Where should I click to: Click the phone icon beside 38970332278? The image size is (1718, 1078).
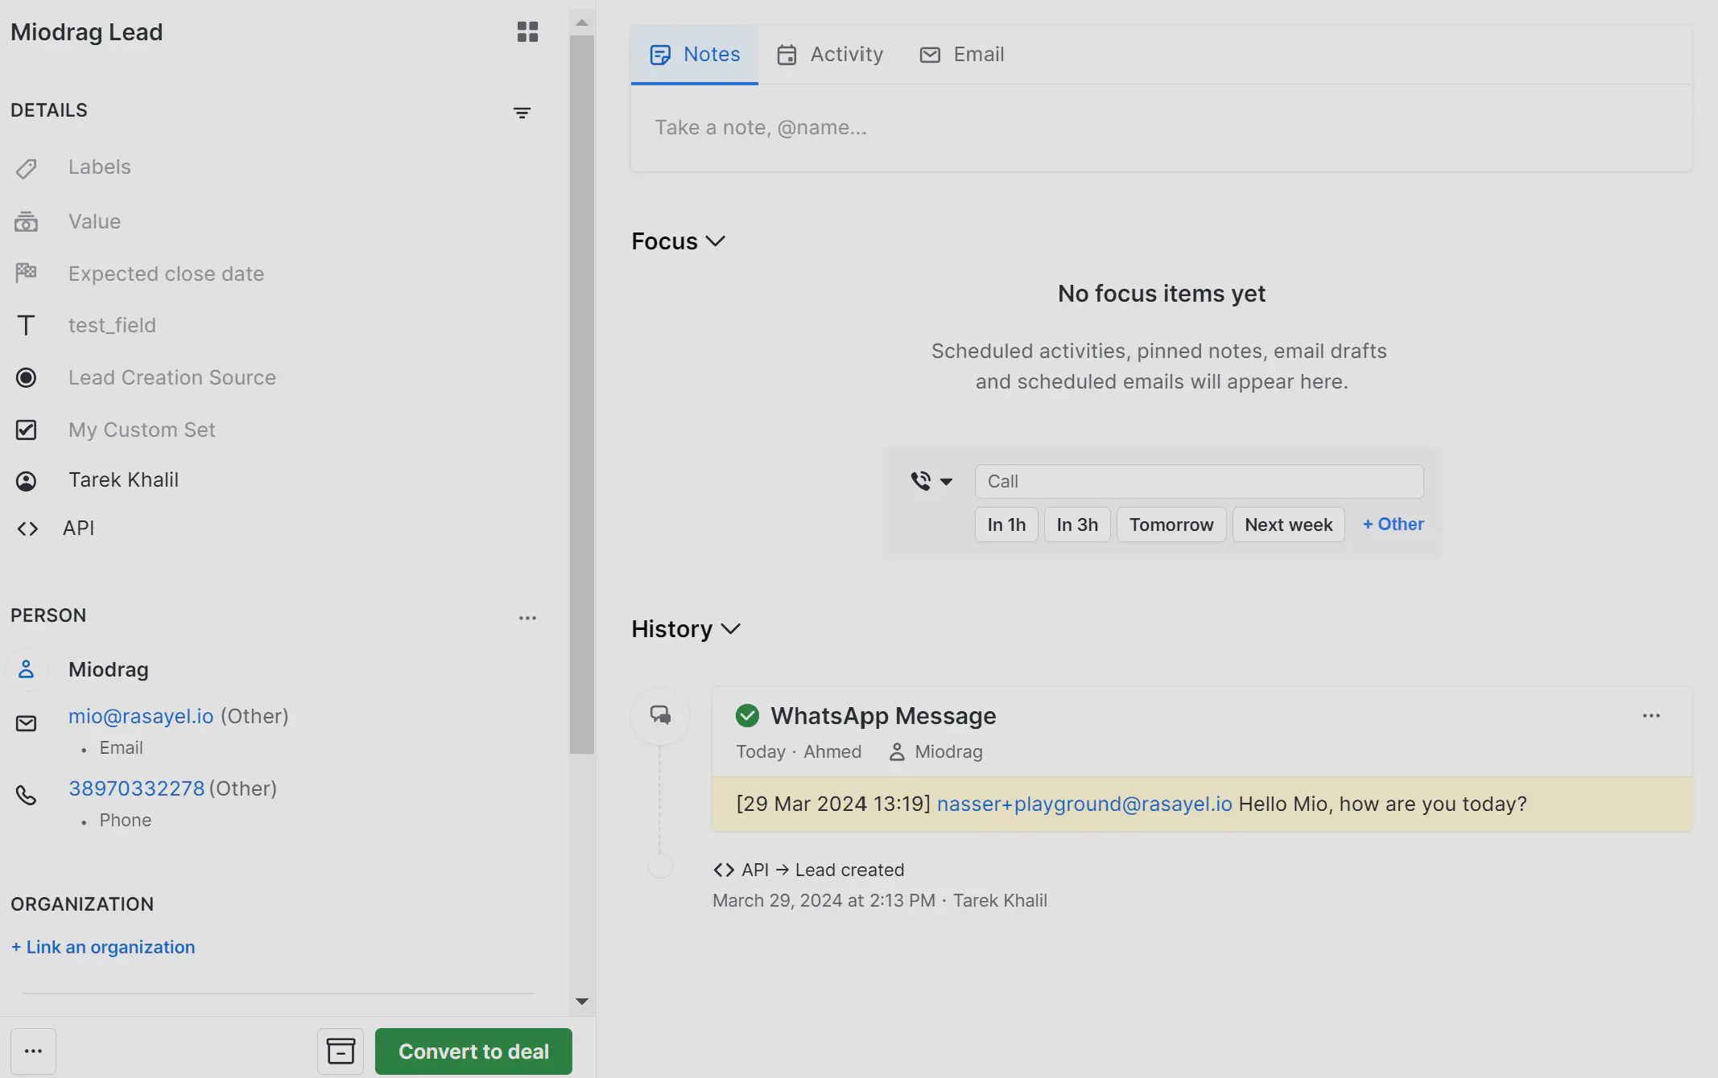coord(26,796)
